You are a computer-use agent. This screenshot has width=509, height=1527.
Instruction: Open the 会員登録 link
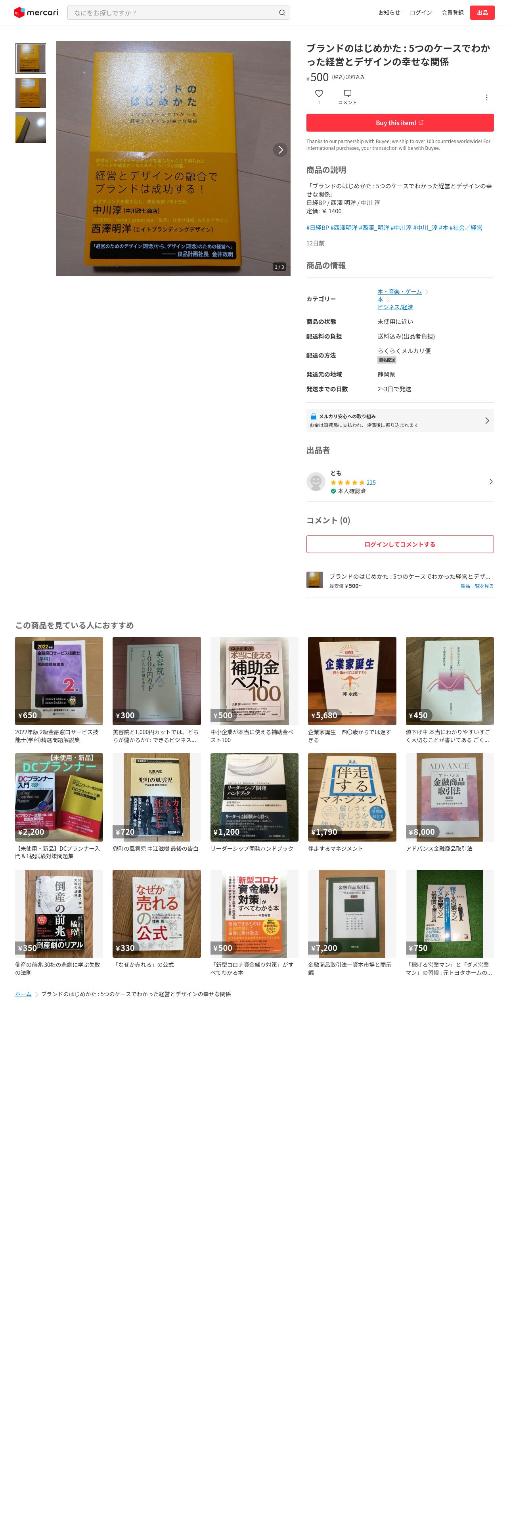453,12
